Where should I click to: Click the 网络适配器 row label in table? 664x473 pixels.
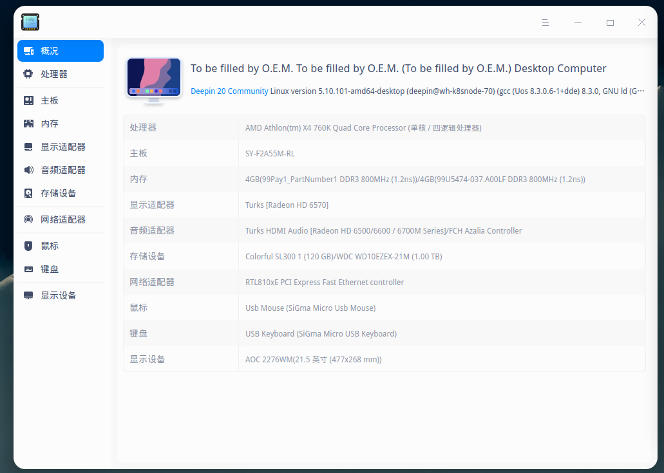pos(152,283)
